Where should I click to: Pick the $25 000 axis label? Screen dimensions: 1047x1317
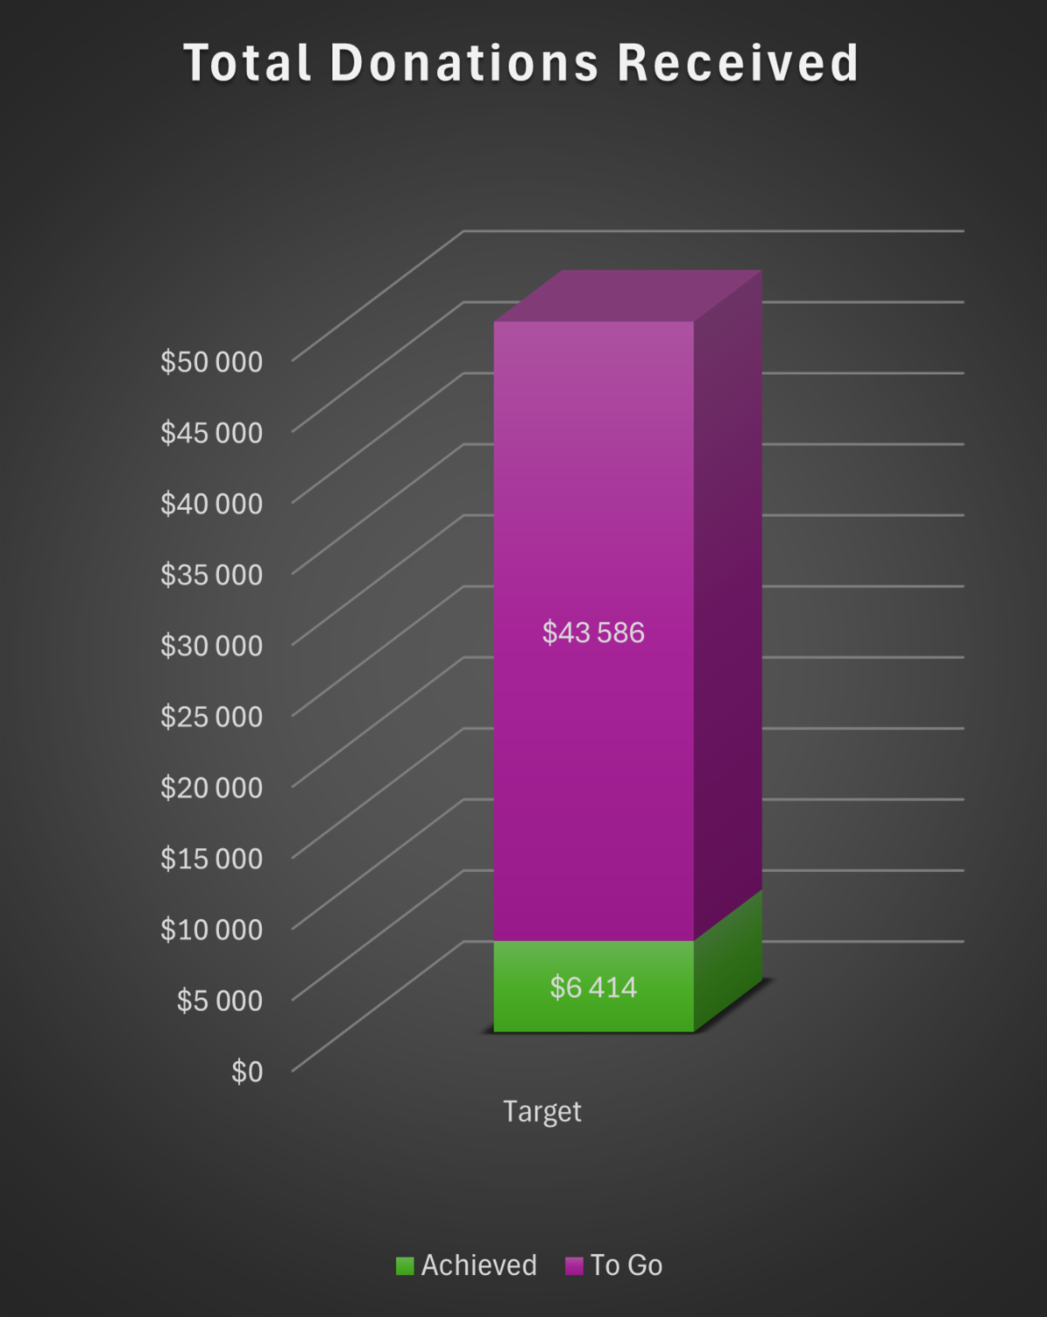tap(211, 717)
